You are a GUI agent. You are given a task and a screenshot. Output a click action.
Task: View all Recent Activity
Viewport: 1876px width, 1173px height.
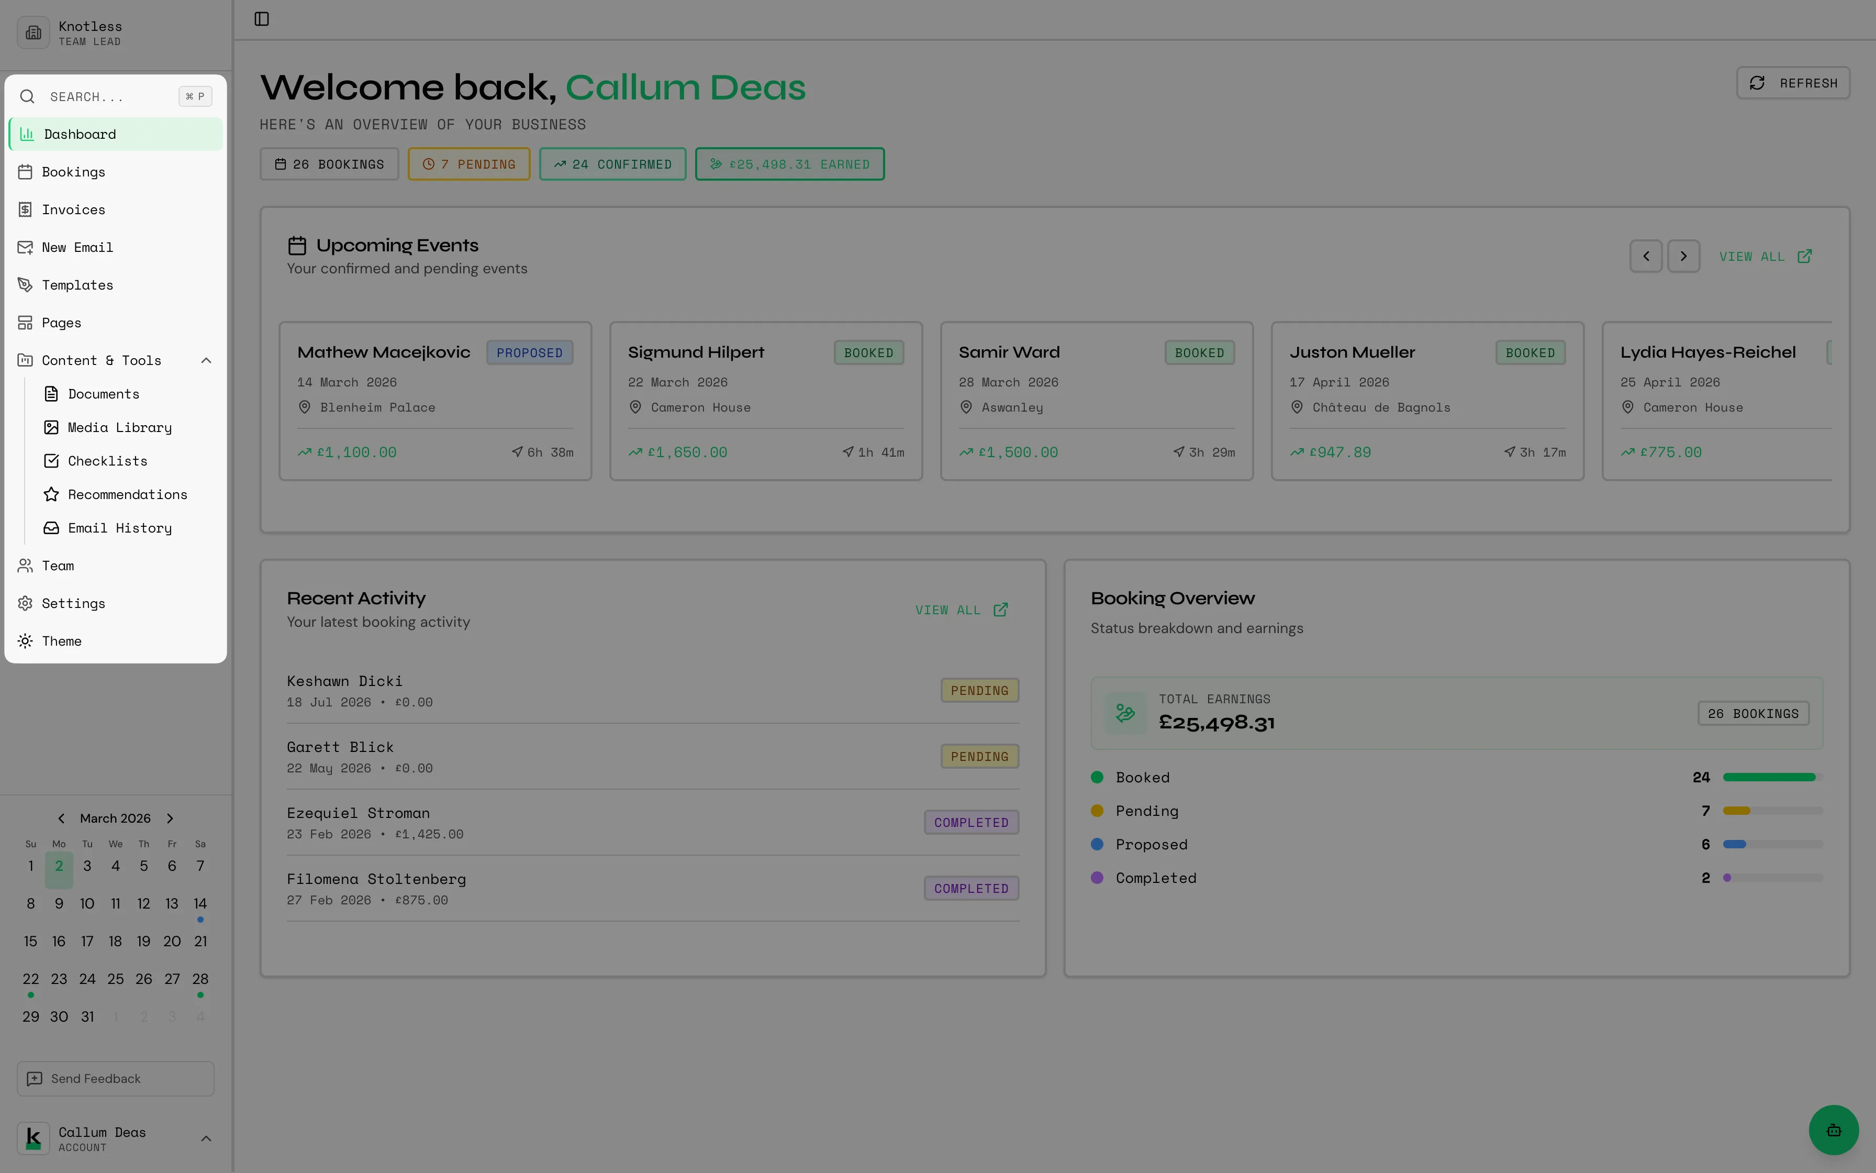(959, 610)
